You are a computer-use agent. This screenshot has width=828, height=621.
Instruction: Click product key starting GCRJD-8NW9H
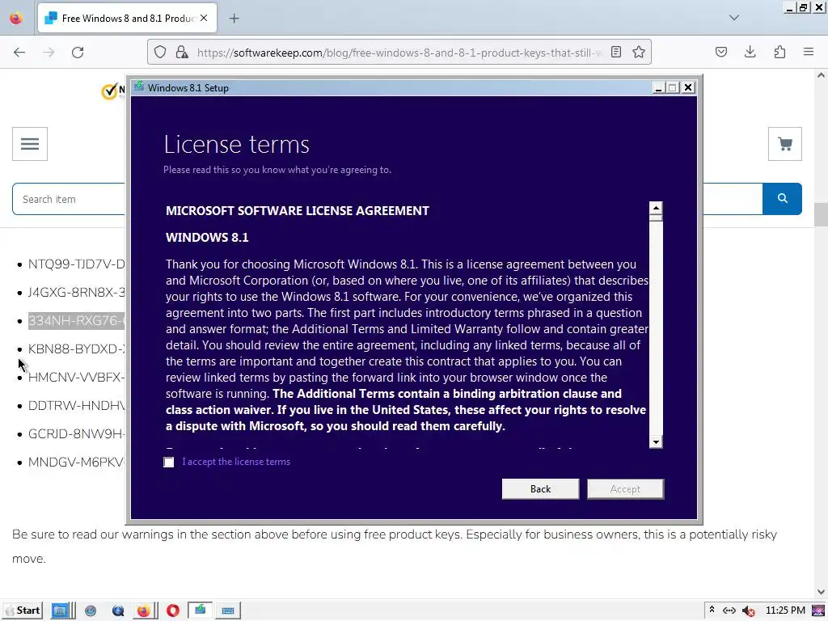(x=77, y=433)
